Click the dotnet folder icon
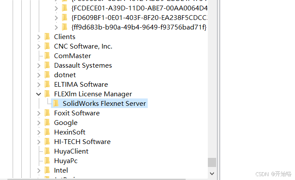 (x=47, y=75)
